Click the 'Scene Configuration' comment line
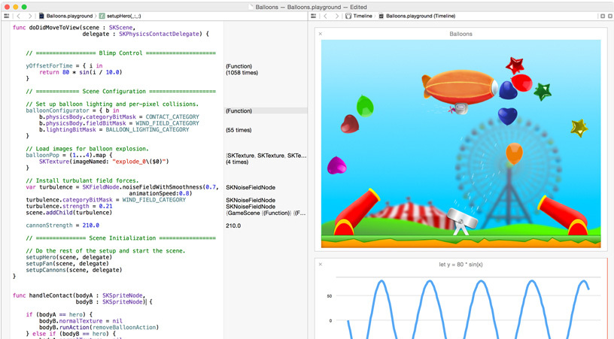Image resolution: width=614 pixels, height=339 pixels. (x=120, y=92)
